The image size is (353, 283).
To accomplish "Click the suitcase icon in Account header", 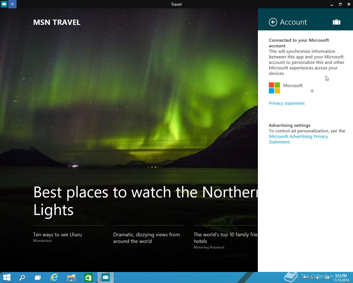I will pyautogui.click(x=336, y=22).
